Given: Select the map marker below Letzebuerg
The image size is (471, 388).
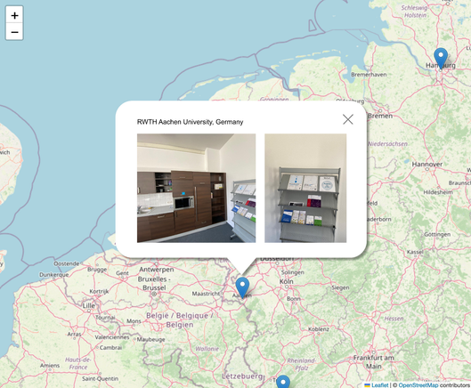Looking at the screenshot, I should point(283,382).
